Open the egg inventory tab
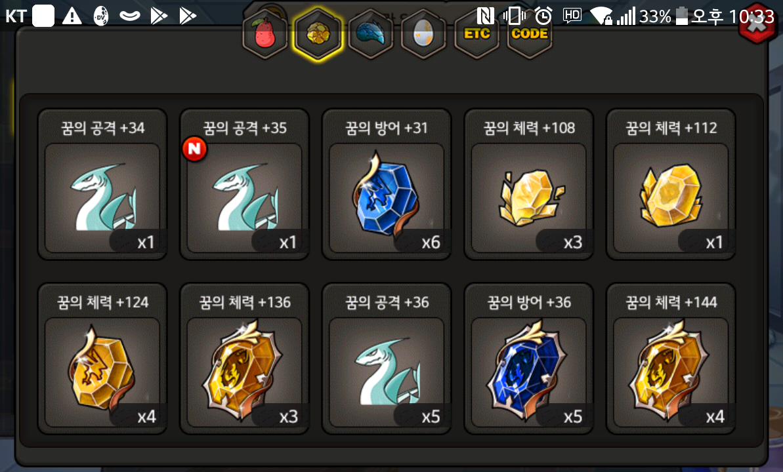Screen dimensions: 783x472 click(423, 35)
